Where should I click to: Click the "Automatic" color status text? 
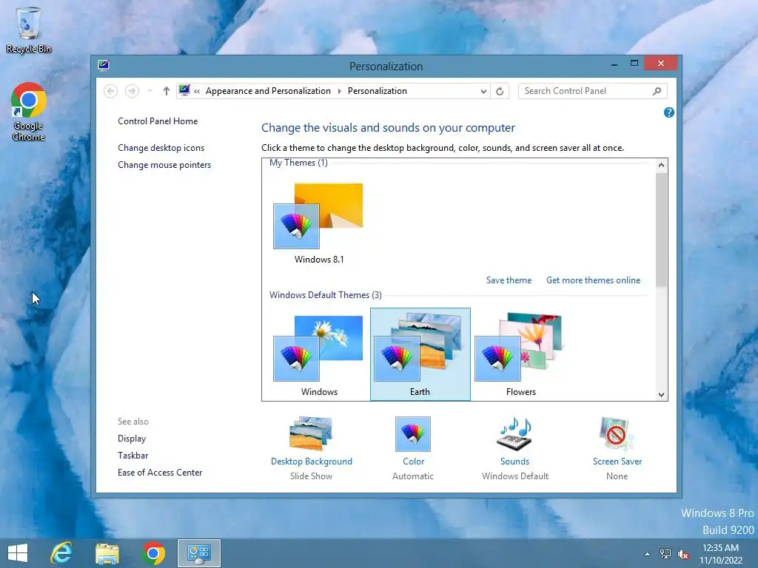pos(413,476)
